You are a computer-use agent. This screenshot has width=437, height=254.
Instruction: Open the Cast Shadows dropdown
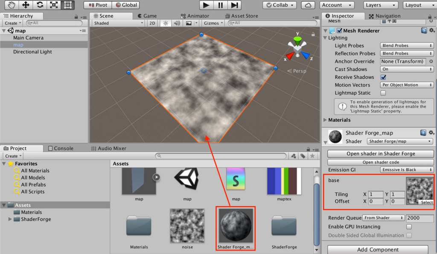tap(407, 69)
